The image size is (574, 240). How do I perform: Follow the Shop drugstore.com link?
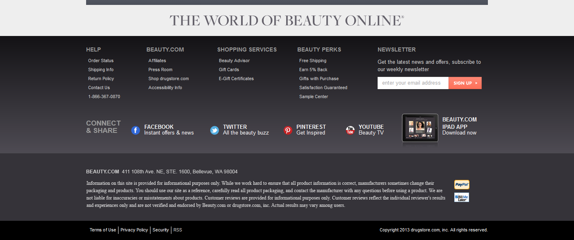pyautogui.click(x=169, y=79)
